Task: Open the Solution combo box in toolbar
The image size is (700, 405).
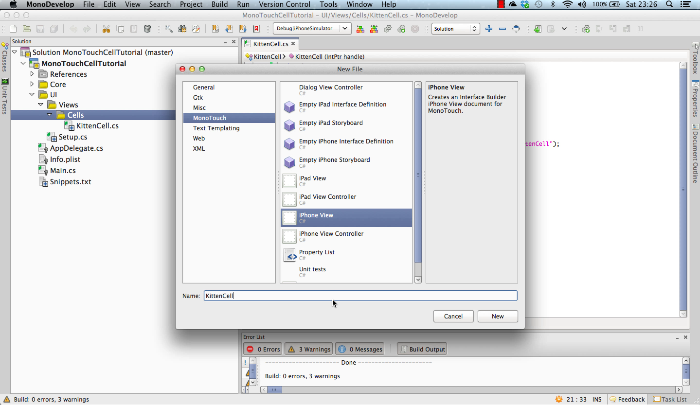Action: pos(455,29)
